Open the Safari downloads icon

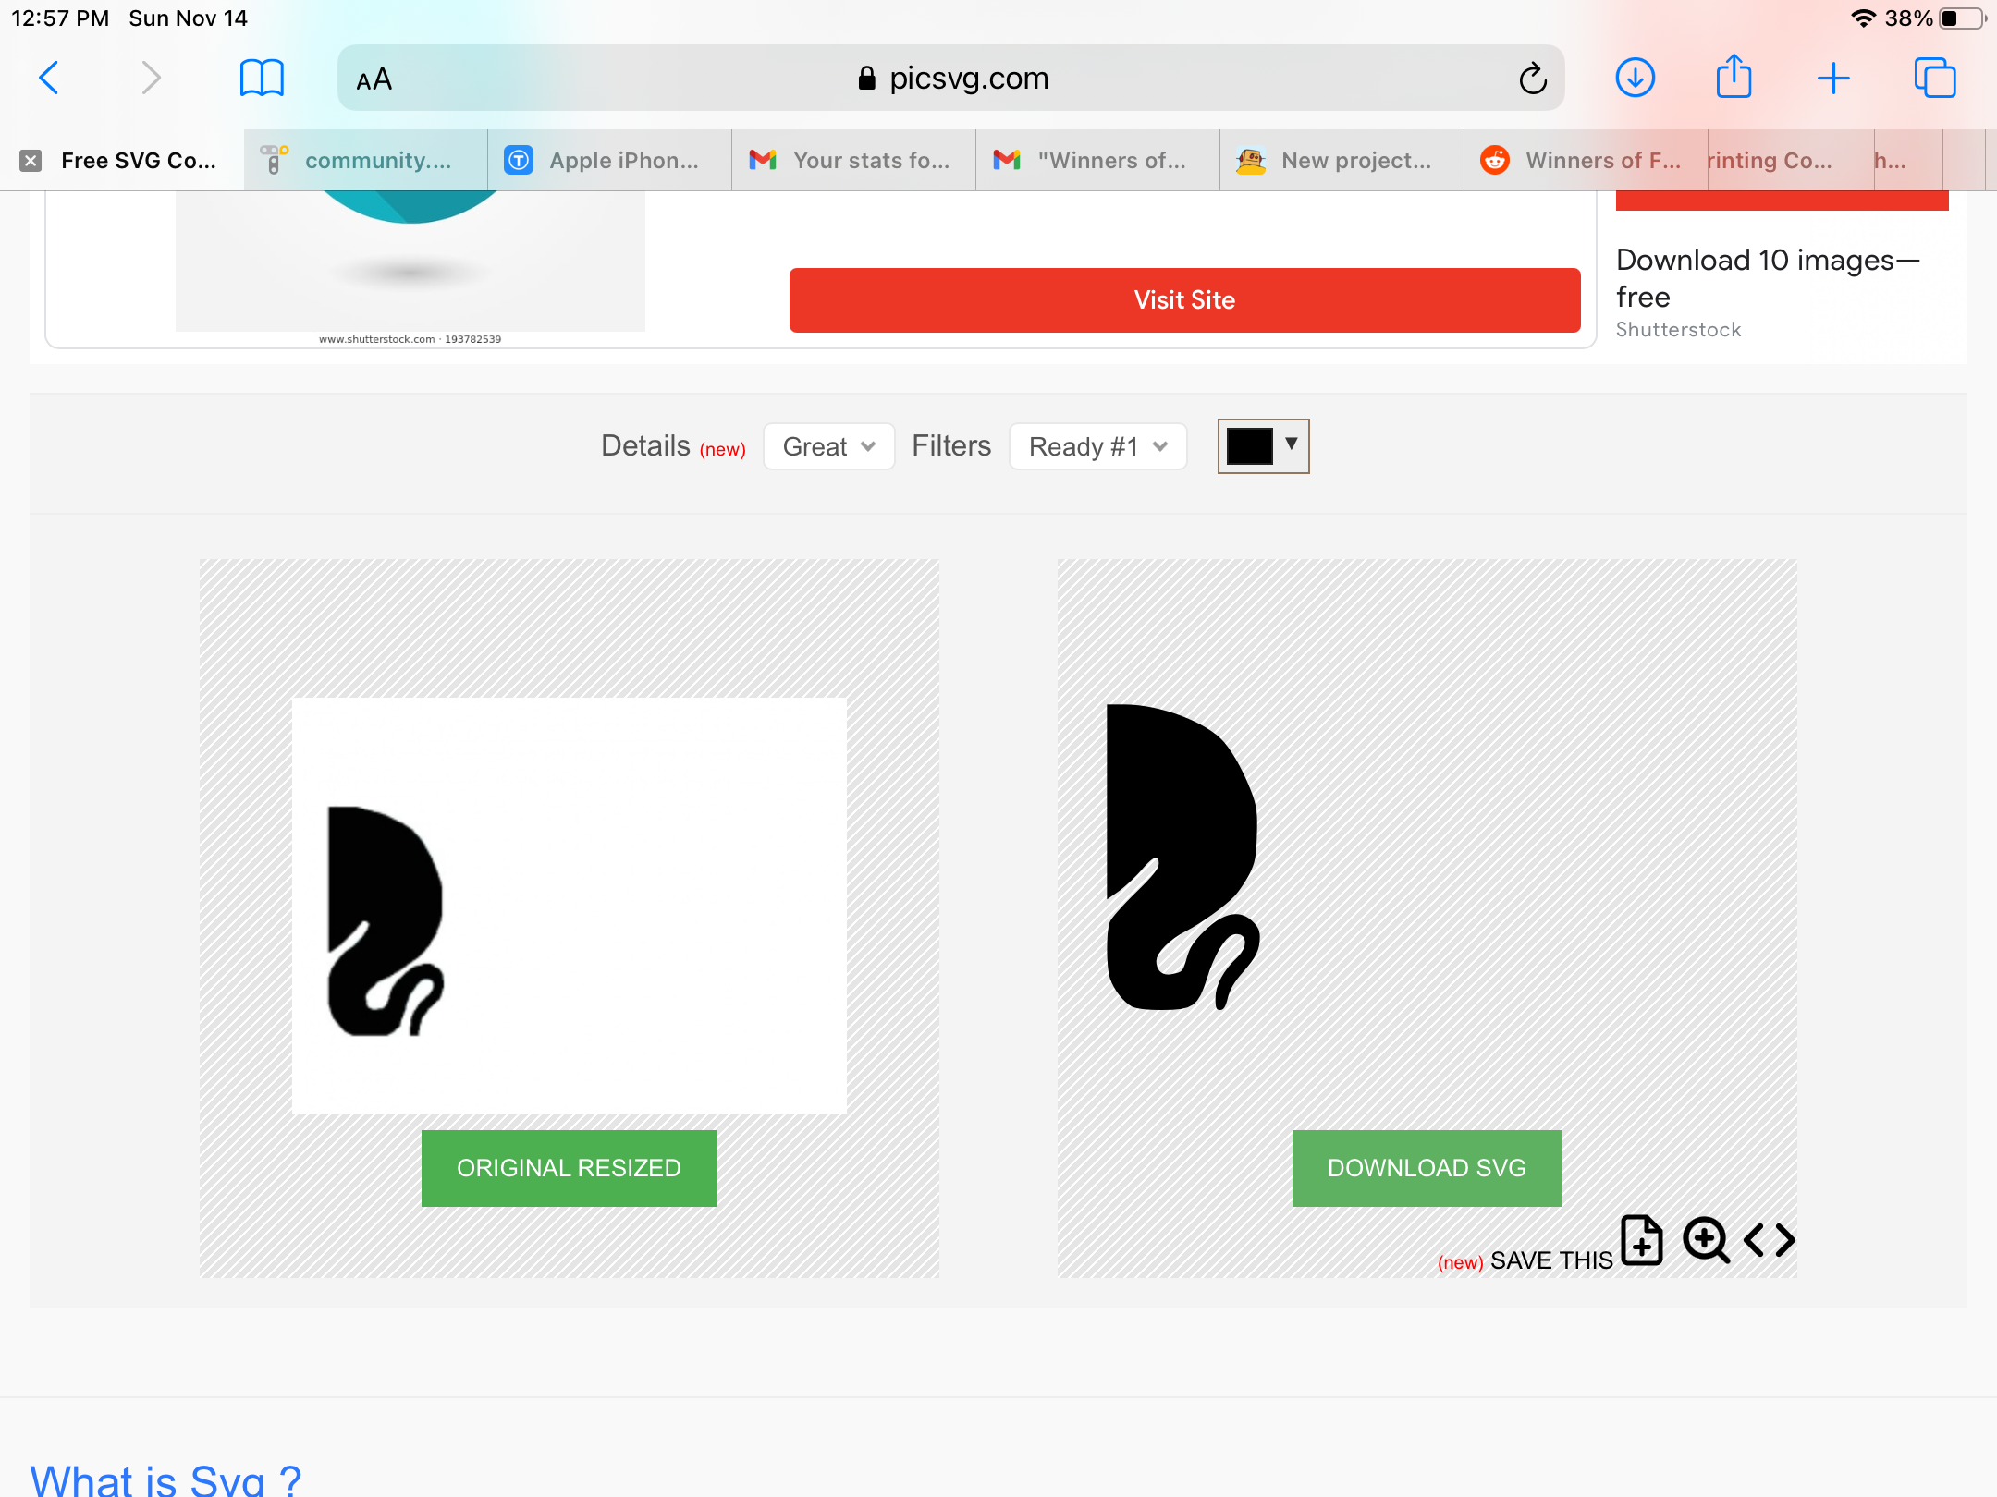[x=1635, y=78]
